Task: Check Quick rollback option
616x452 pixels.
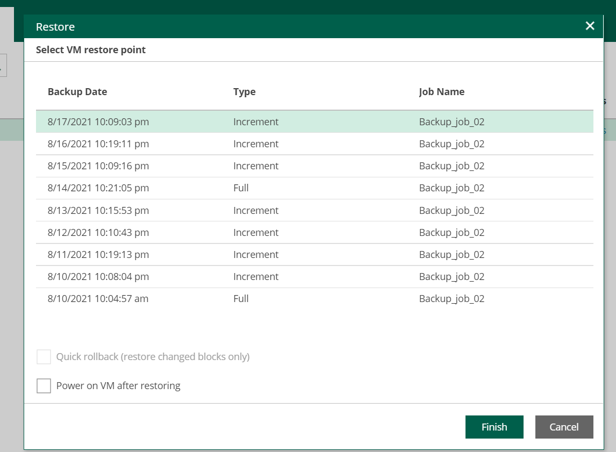Action: tap(44, 356)
